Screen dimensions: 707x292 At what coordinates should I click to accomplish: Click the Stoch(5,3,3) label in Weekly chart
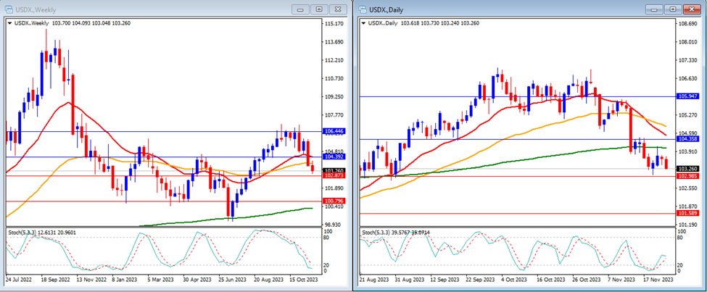click(22, 233)
